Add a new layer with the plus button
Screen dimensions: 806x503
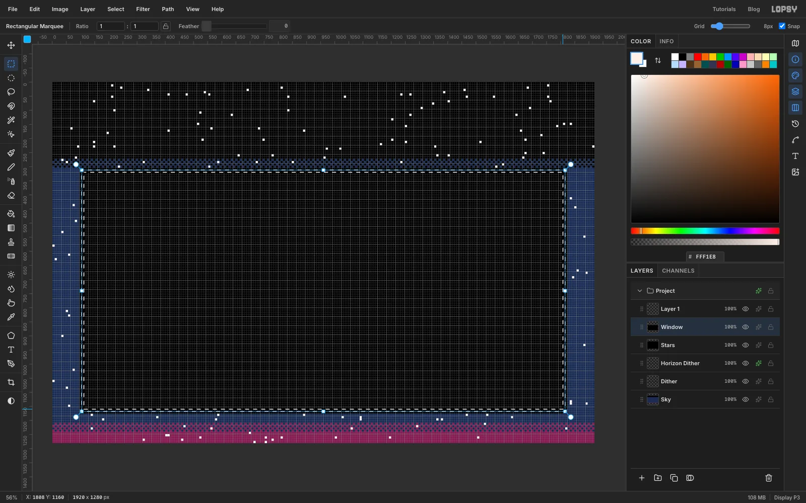pyautogui.click(x=642, y=478)
